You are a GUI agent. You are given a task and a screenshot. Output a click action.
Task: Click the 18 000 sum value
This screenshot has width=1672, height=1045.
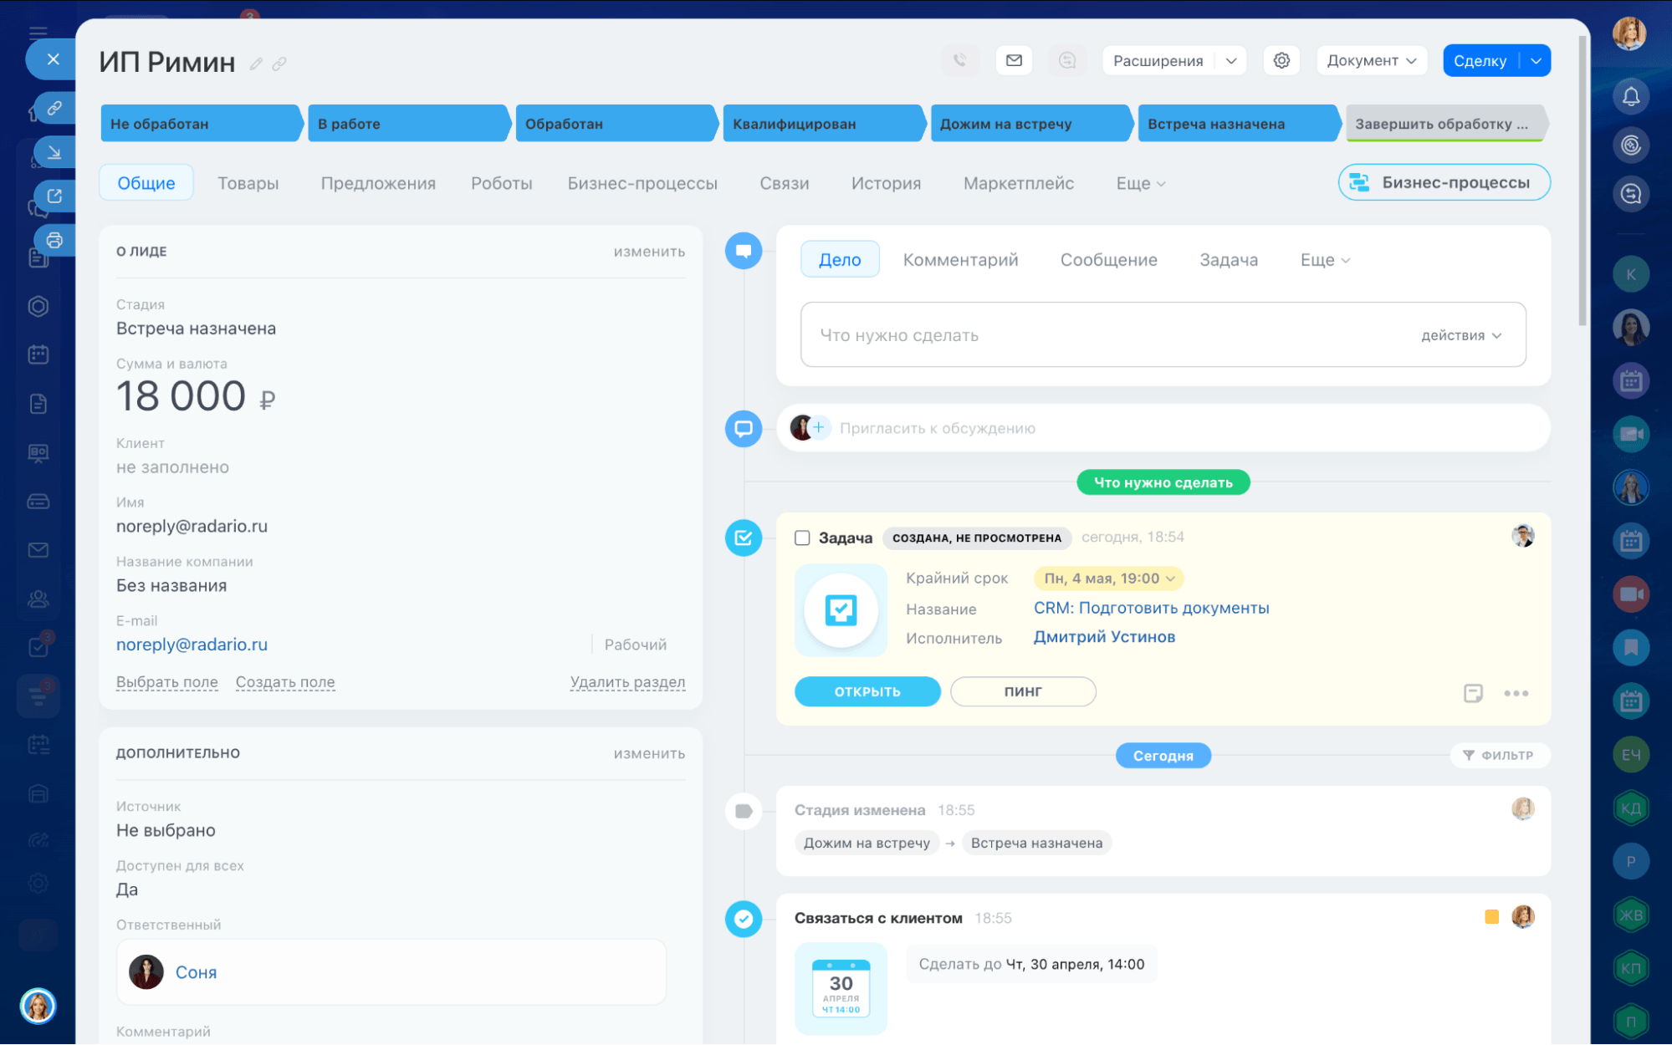[x=181, y=396]
